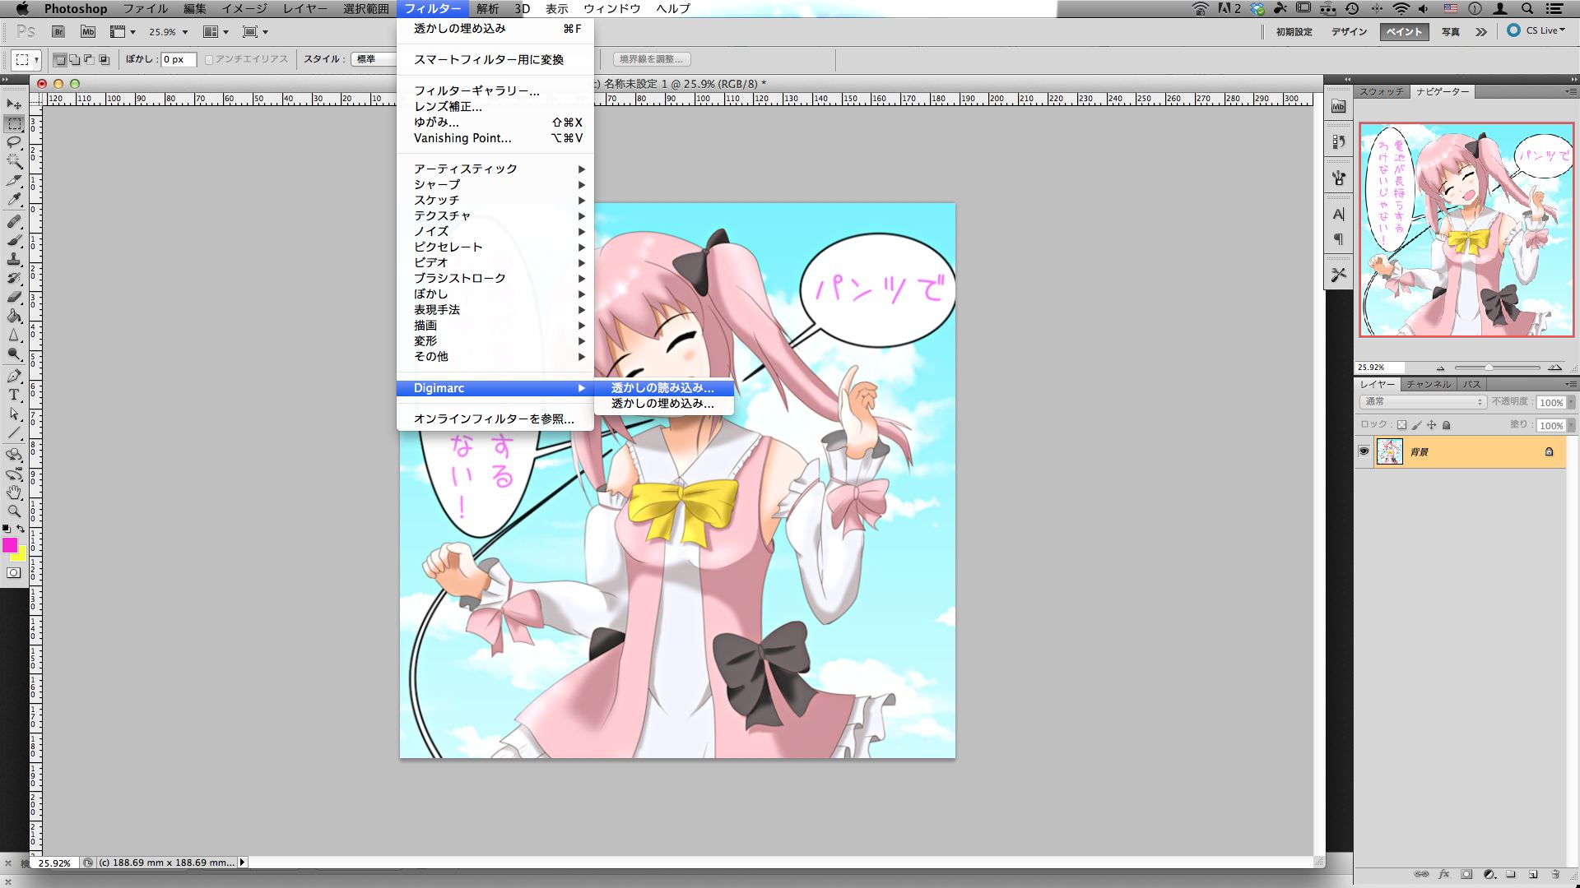Screen dimensions: 1580x888
Task: Choose new selection mode button
Action: 59,59
